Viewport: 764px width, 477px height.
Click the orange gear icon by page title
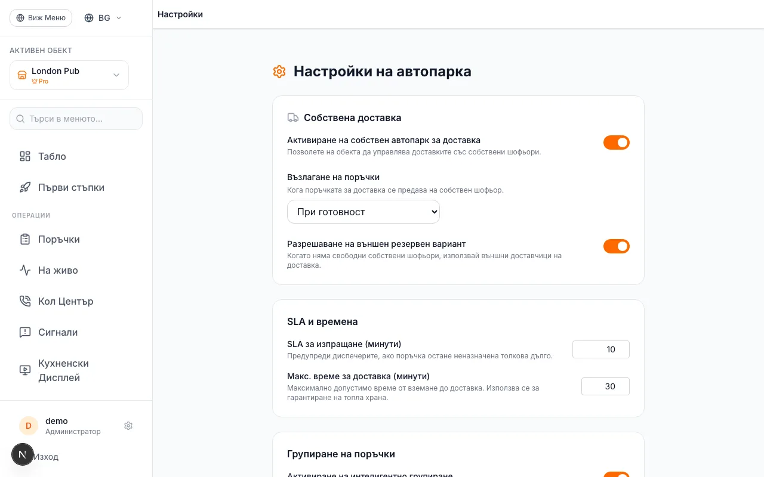279,72
